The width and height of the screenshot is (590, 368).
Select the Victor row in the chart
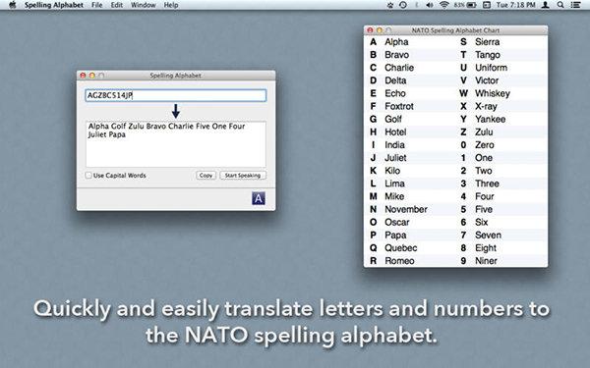tap(501, 80)
